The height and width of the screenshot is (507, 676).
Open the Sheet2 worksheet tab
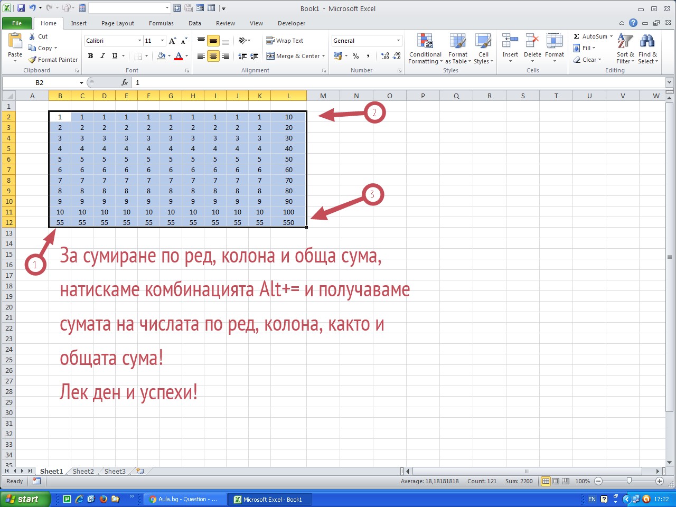tap(83, 471)
